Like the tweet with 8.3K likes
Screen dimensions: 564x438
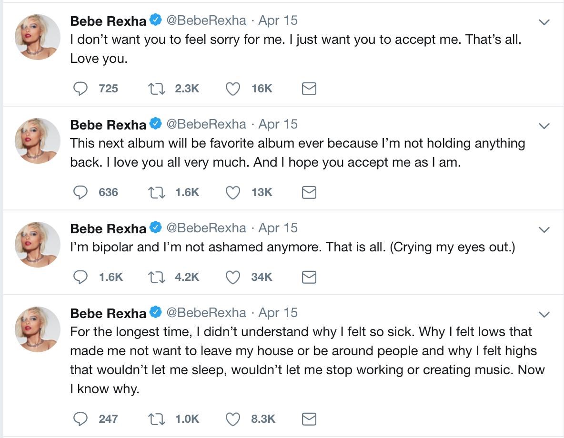pos(232,419)
